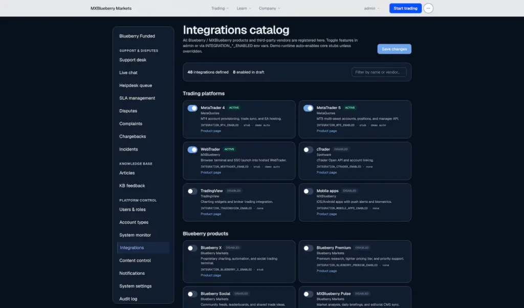
Task: Open cTrader Product page link
Action: [x=326, y=172]
